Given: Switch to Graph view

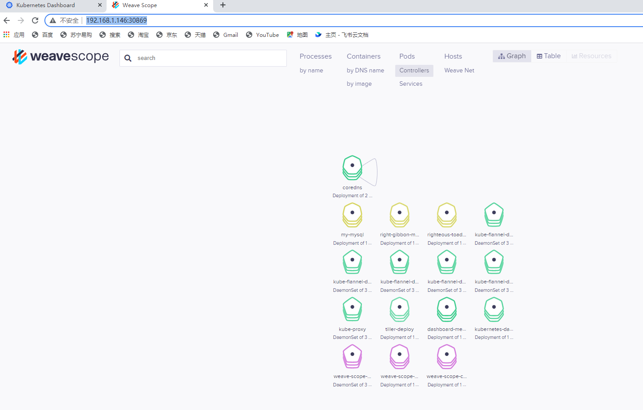Looking at the screenshot, I should point(512,56).
